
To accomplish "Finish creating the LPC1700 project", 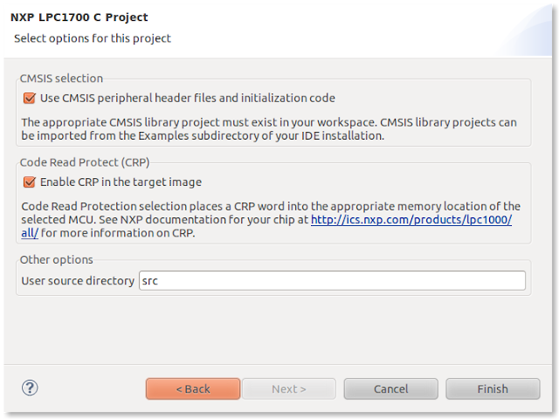I will tap(493, 388).
